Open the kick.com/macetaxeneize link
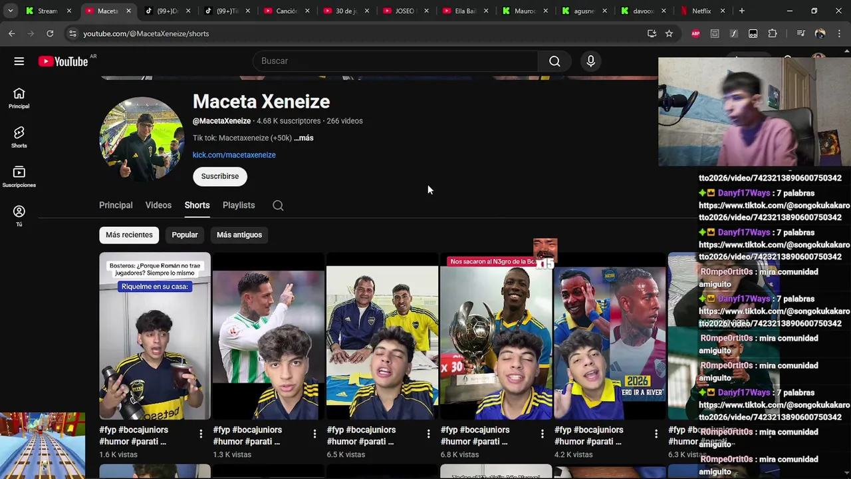The height and width of the screenshot is (479, 851). click(234, 155)
